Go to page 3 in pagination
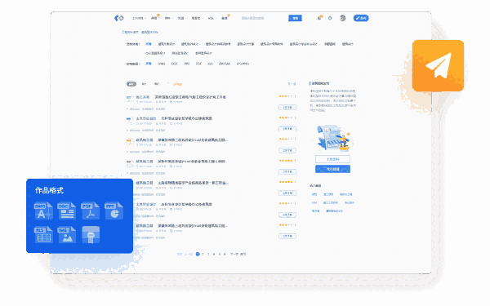This screenshot has height=306, width=490. click(208, 254)
